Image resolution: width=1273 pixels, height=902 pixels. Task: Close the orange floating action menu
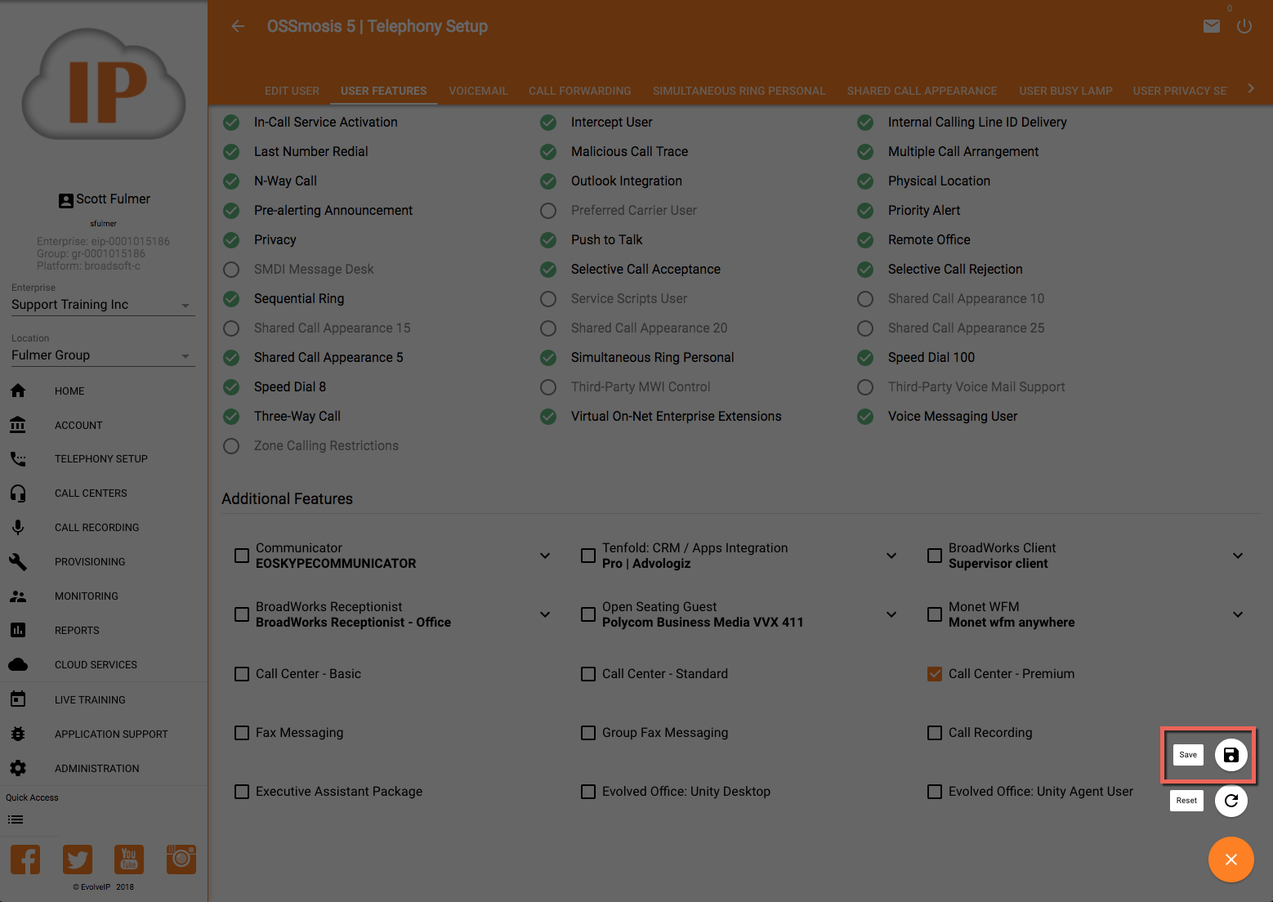tap(1231, 860)
